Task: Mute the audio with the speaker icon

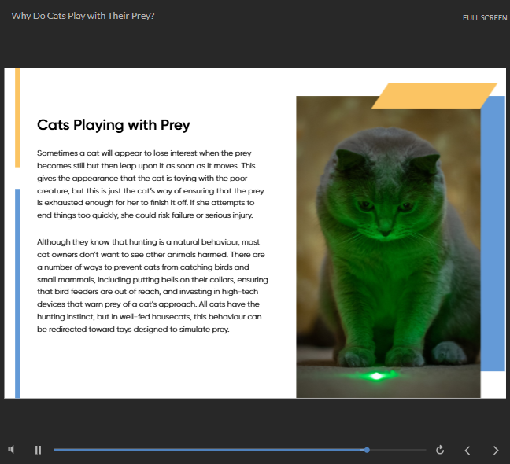Action: (12, 450)
